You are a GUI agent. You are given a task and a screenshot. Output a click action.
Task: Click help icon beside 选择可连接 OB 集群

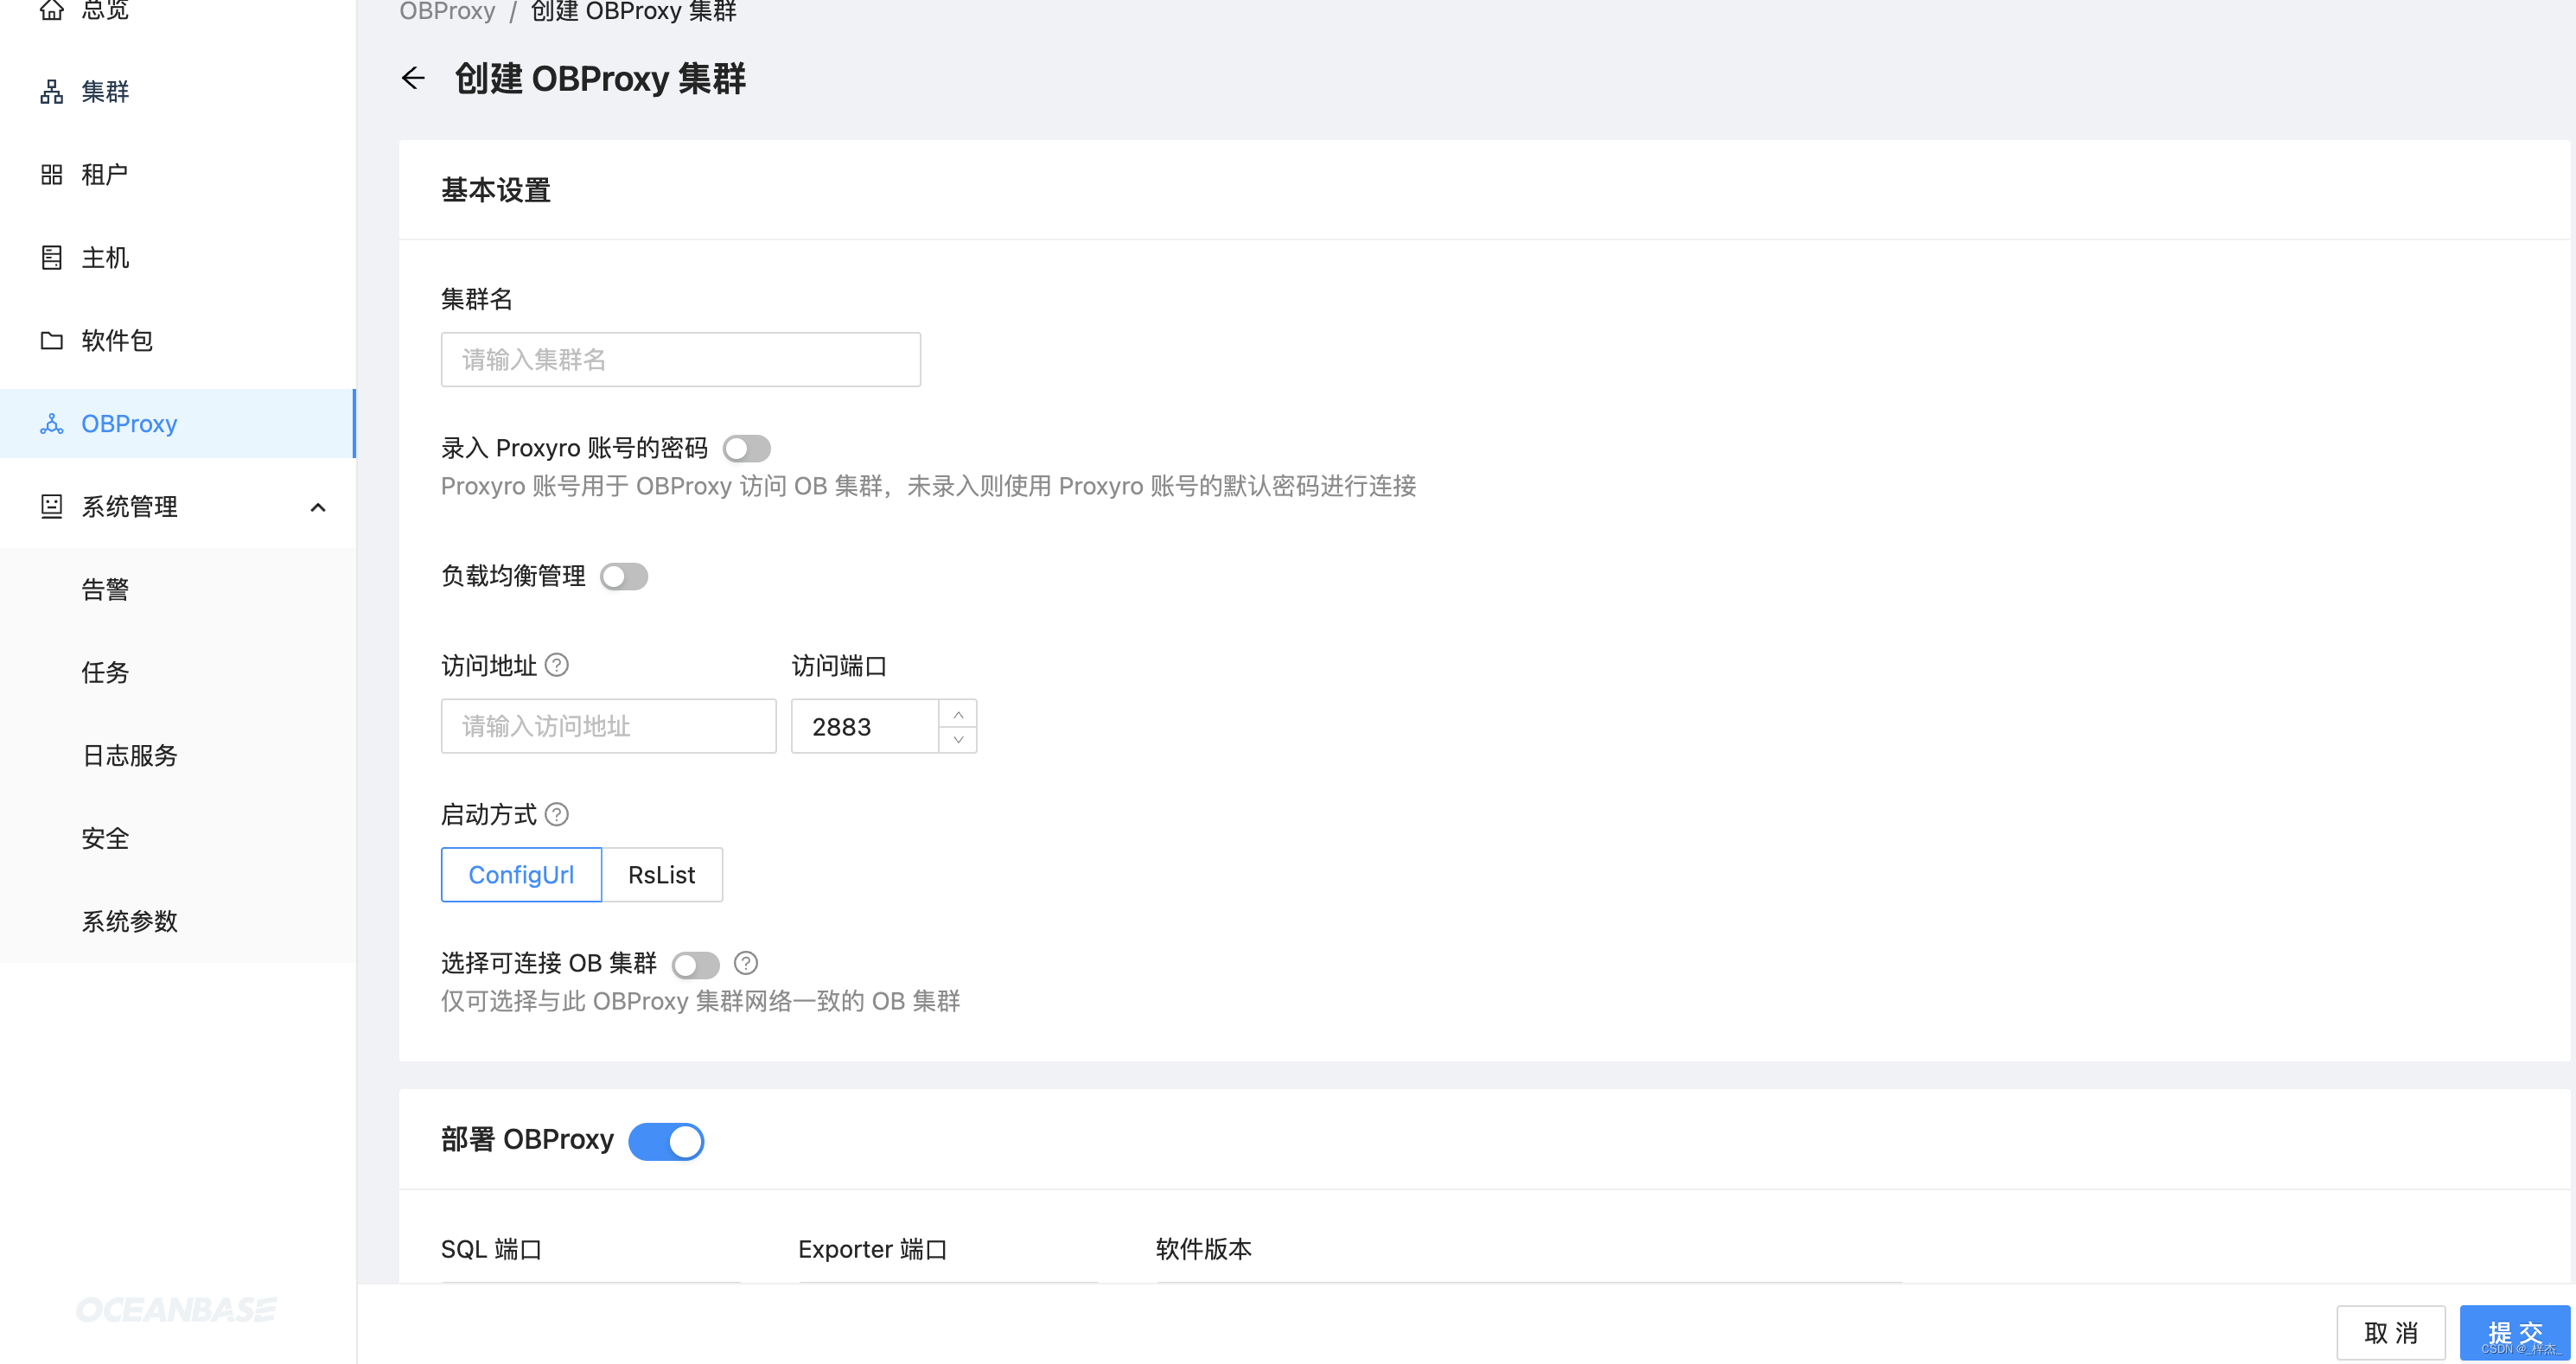(746, 963)
